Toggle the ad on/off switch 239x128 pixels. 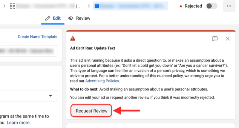[x=212, y=6]
